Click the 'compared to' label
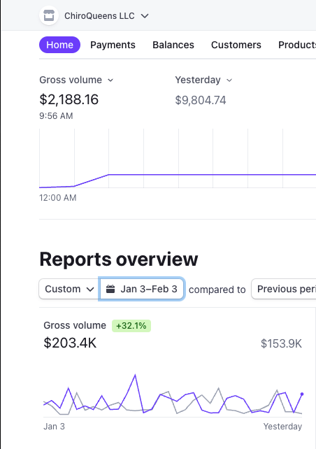 [x=217, y=290]
